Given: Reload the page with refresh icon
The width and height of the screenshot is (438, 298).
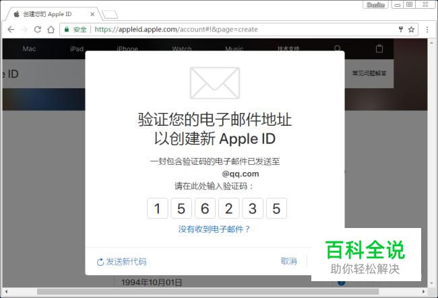Looking at the screenshot, I should point(38,30).
